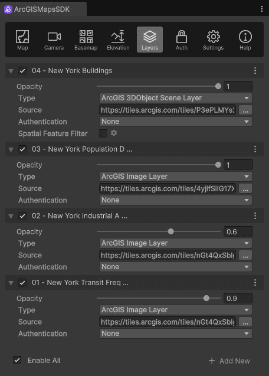Open options menu for 04 - New York Buildings
Image resolution: width=269 pixels, height=376 pixels.
[255, 70]
